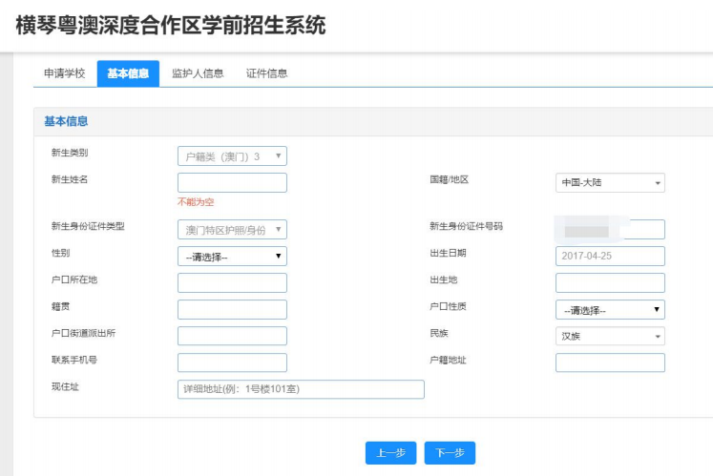
Task: Click the 户籍地址 input field
Action: (x=610, y=362)
